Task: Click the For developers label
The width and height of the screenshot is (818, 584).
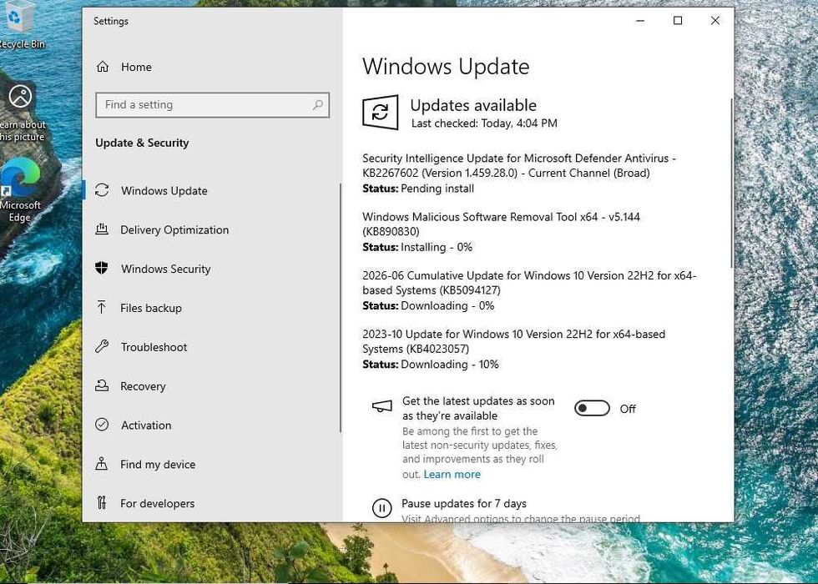Action: pyautogui.click(x=157, y=504)
